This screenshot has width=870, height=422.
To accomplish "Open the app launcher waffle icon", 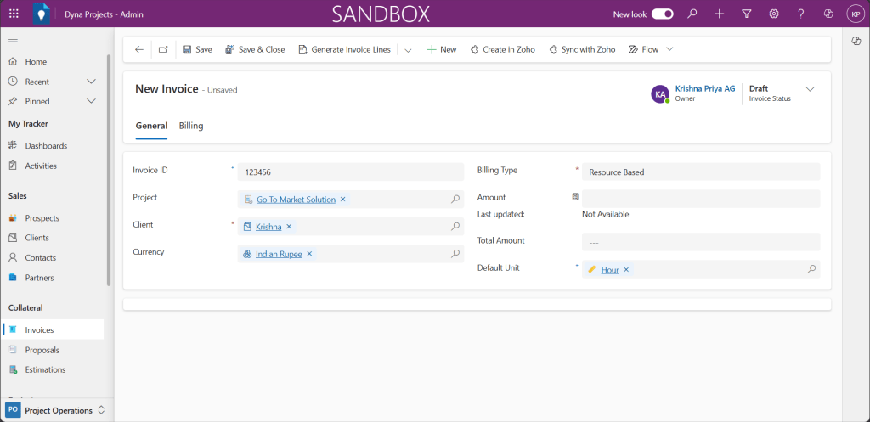I will [14, 14].
